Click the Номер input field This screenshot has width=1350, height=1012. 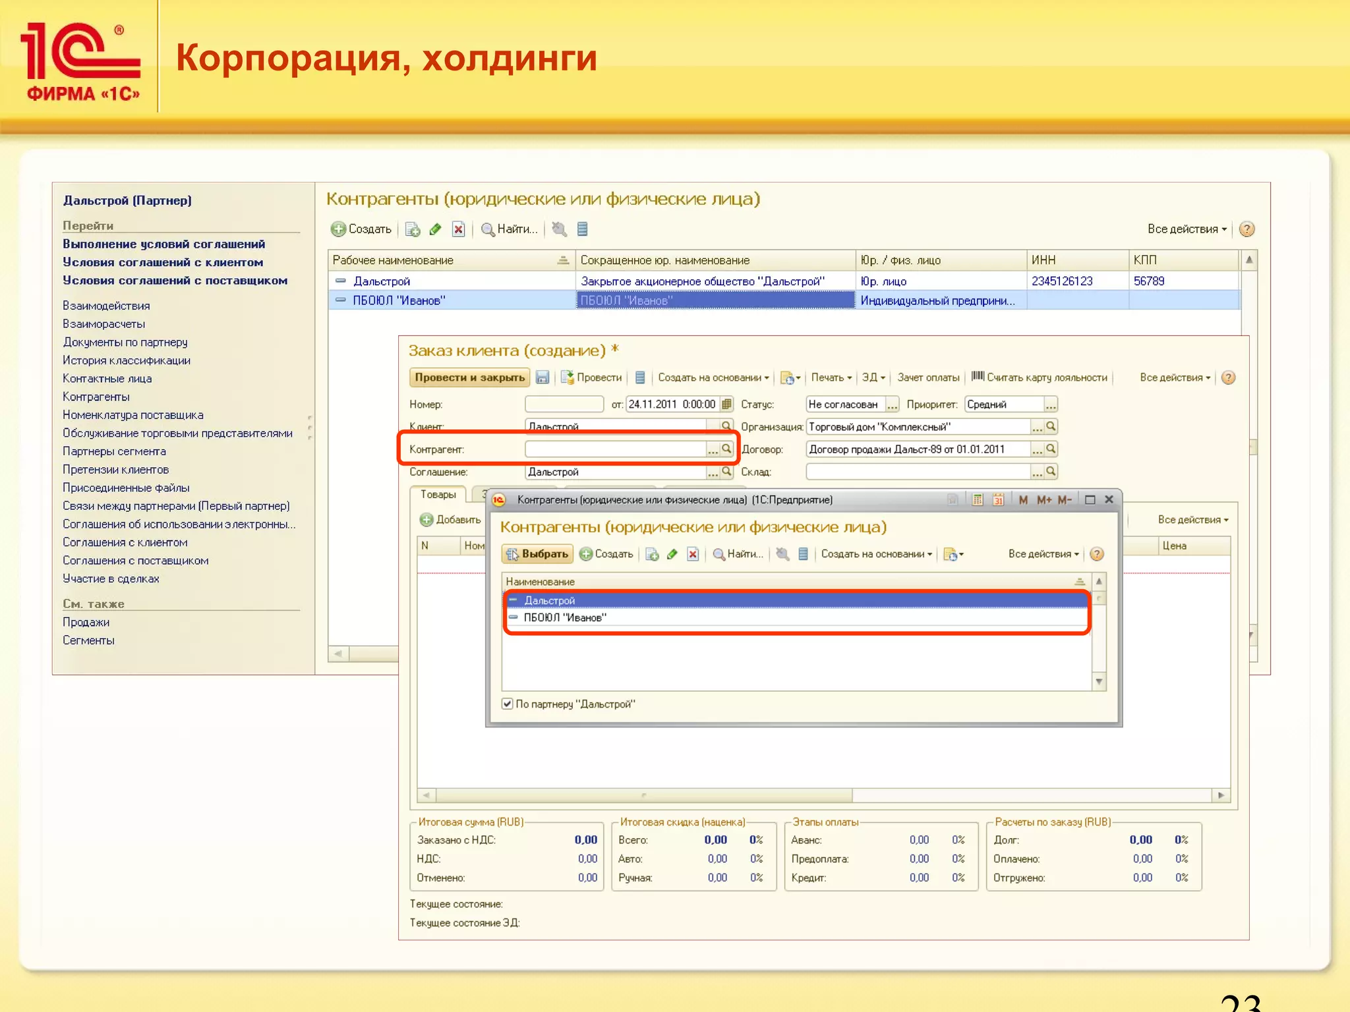point(564,404)
